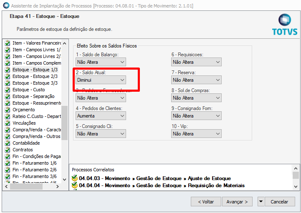This screenshot has height=213, width=301.
Task: Click step list horizontal scroll right arrow
Action: point(57,186)
